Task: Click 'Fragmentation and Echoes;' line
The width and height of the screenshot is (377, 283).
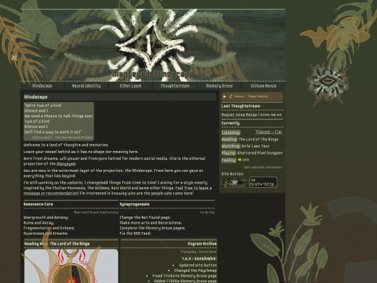Action: (x=49, y=228)
